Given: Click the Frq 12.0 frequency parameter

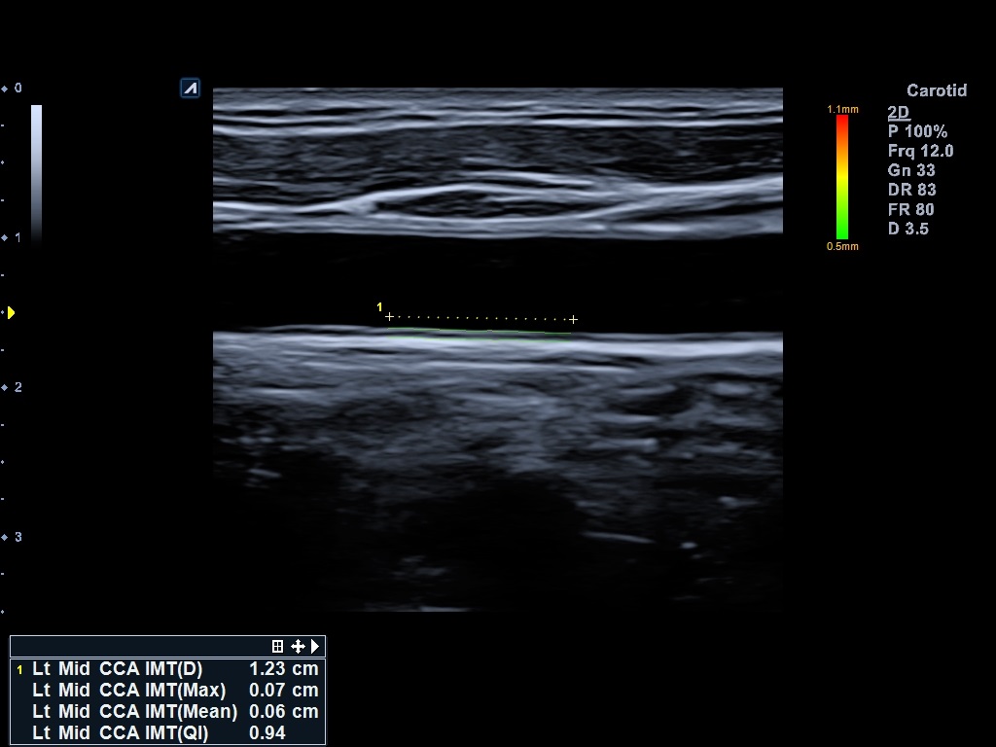Looking at the screenshot, I should [919, 151].
